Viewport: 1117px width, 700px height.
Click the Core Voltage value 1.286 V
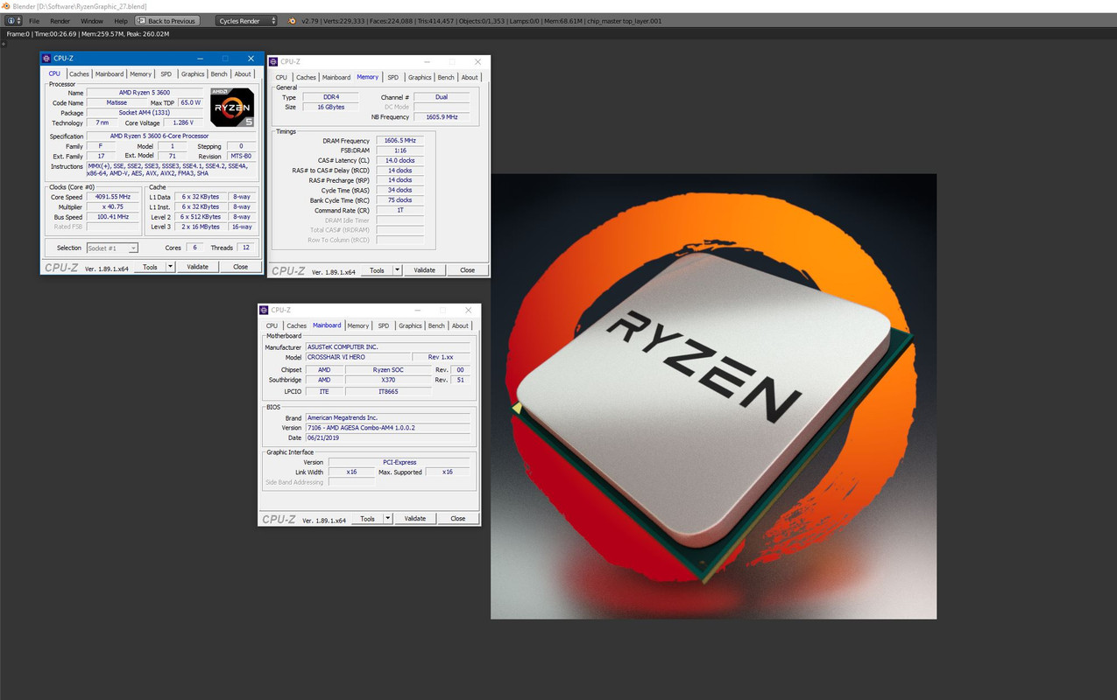tap(181, 123)
